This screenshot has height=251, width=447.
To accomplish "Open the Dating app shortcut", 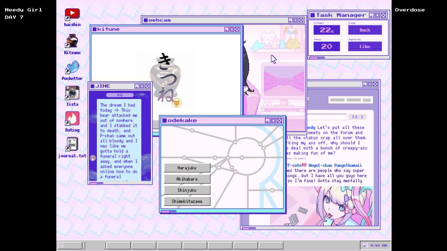I will [72, 119].
